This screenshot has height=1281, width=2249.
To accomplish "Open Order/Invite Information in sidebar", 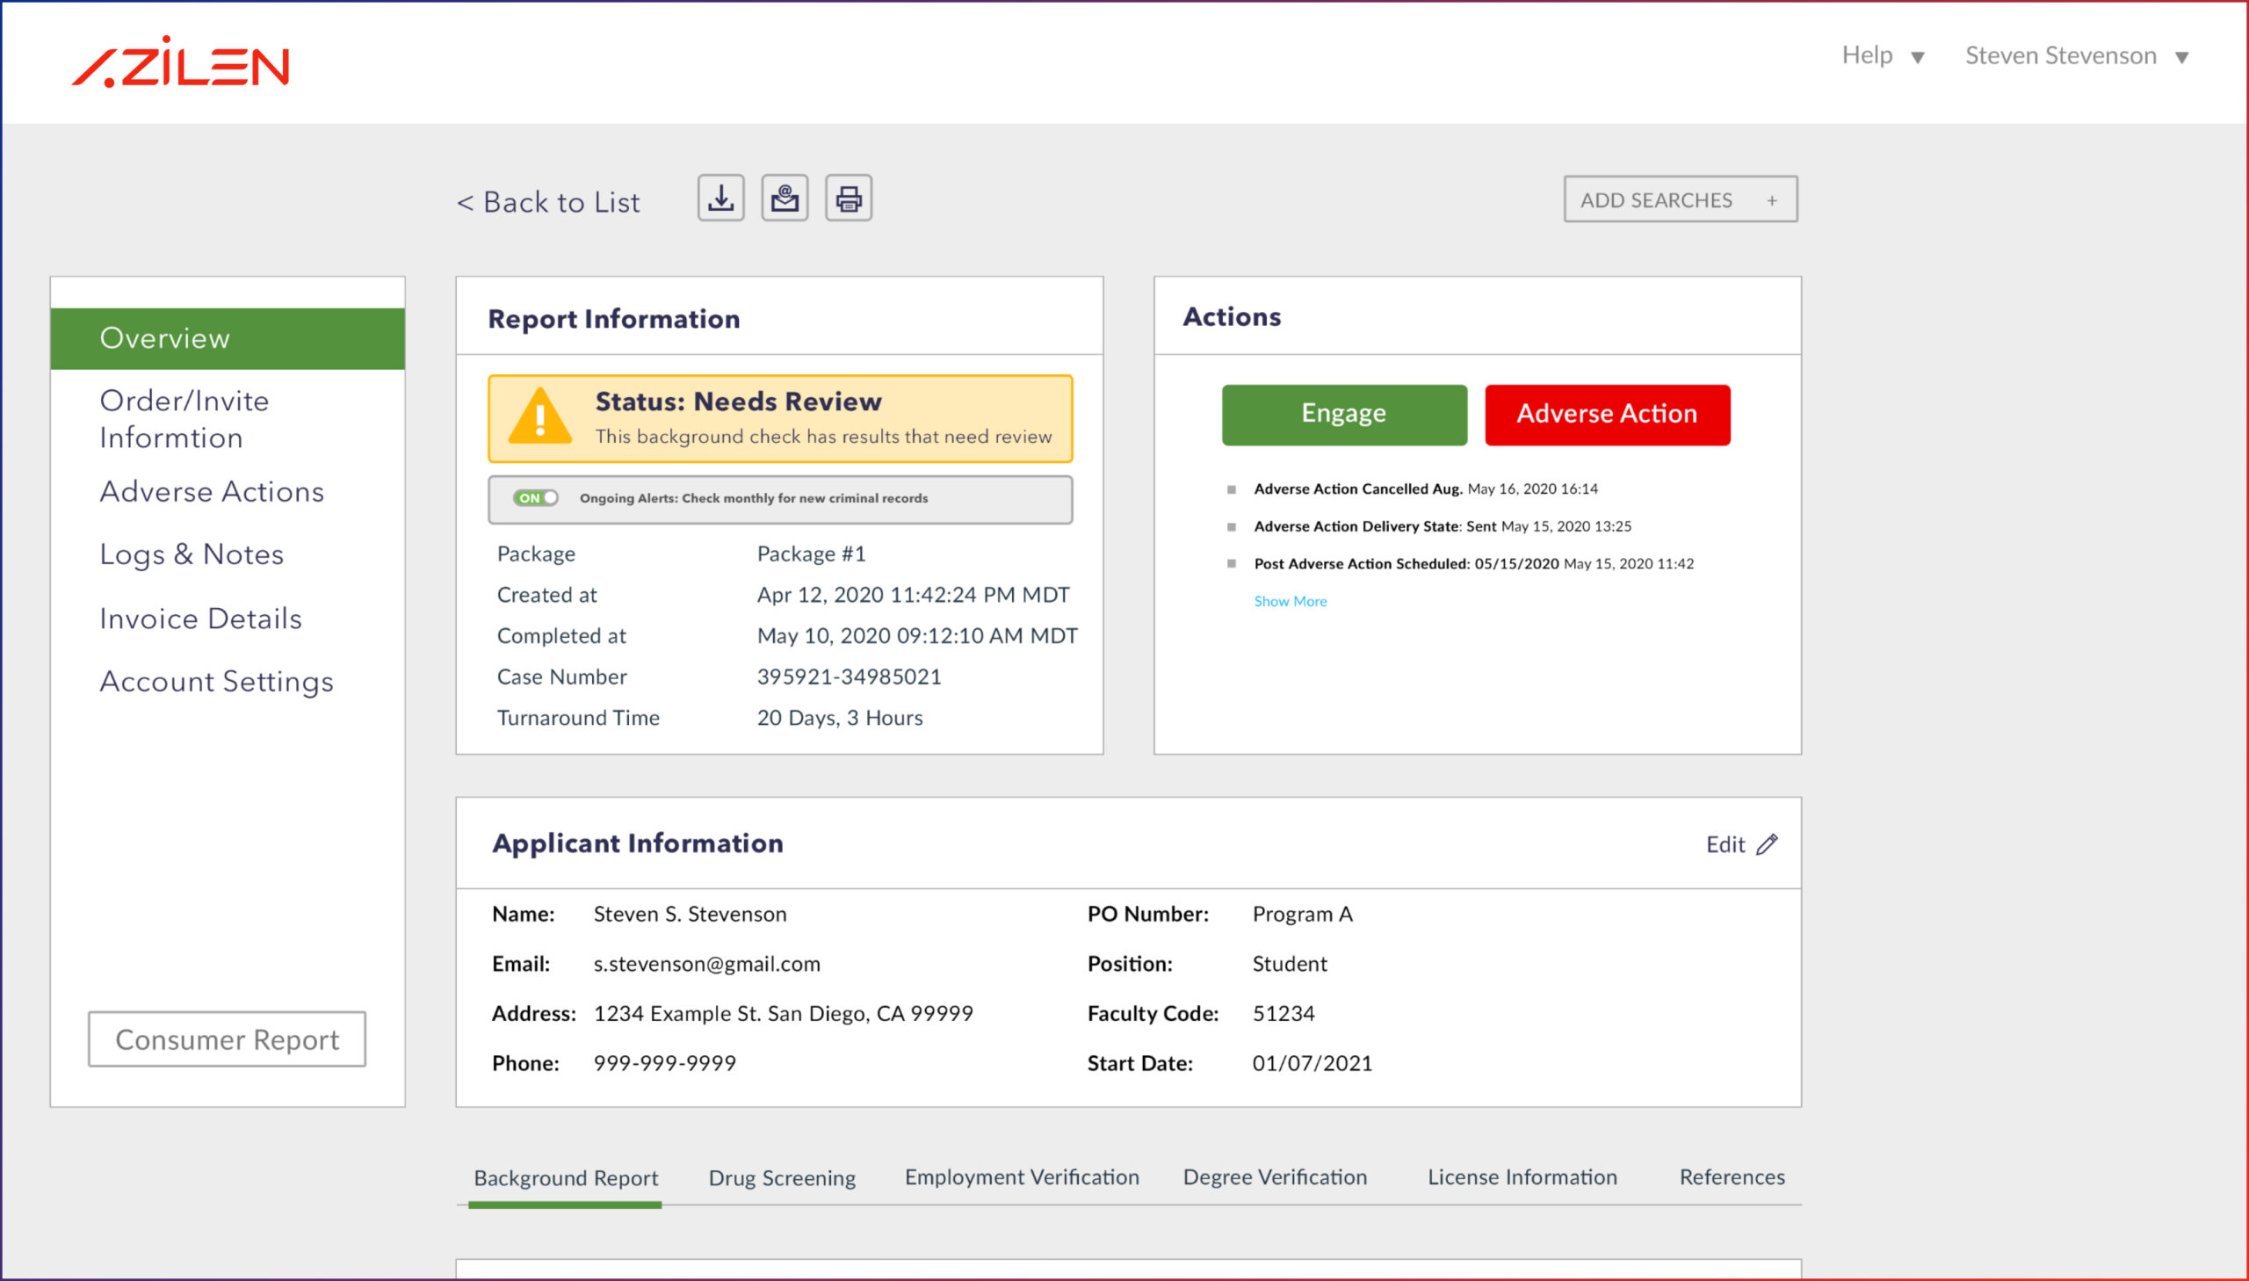I will pyautogui.click(x=184, y=420).
